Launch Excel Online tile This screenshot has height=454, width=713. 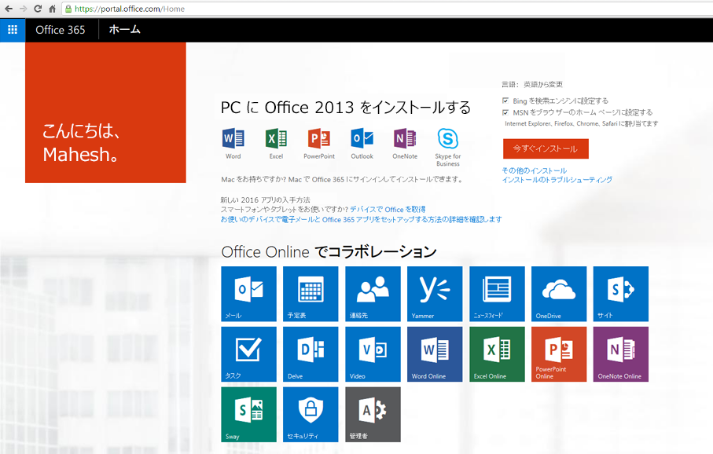[x=497, y=354]
